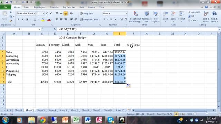The width and height of the screenshot is (221, 124).
Task: Open the File tab
Action: click(6, 7)
